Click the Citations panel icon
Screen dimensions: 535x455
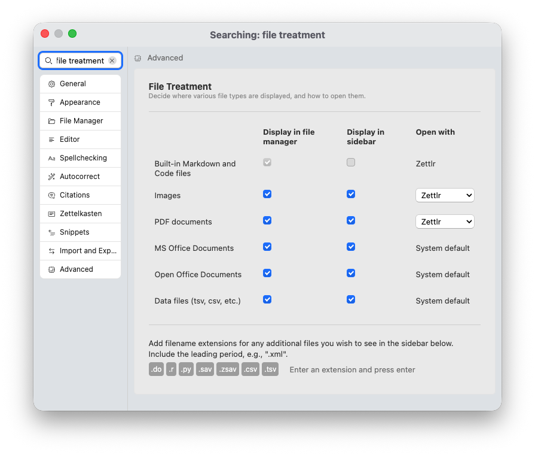click(x=51, y=195)
